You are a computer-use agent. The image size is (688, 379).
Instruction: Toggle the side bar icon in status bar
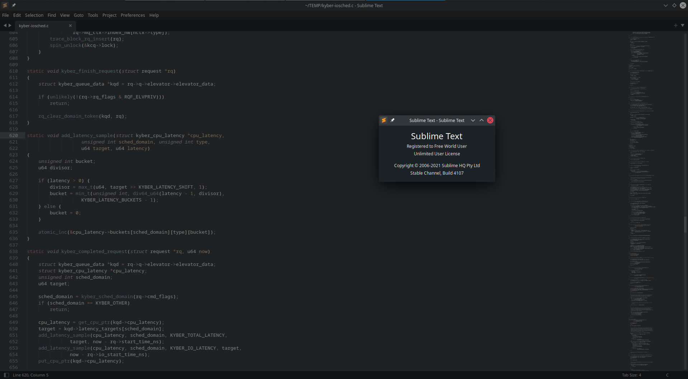click(x=6, y=375)
